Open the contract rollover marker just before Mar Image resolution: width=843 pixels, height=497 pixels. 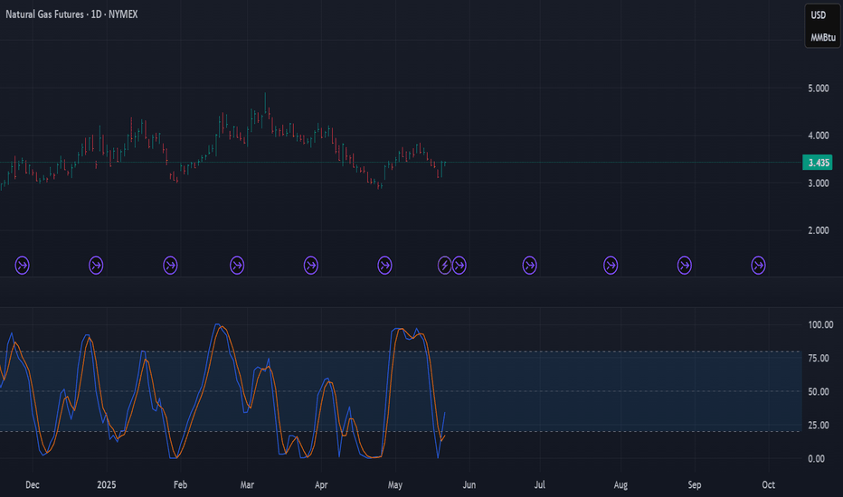(237, 266)
